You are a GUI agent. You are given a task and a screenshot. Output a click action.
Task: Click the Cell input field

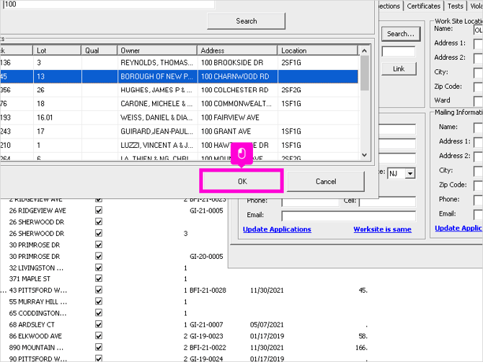point(387,201)
